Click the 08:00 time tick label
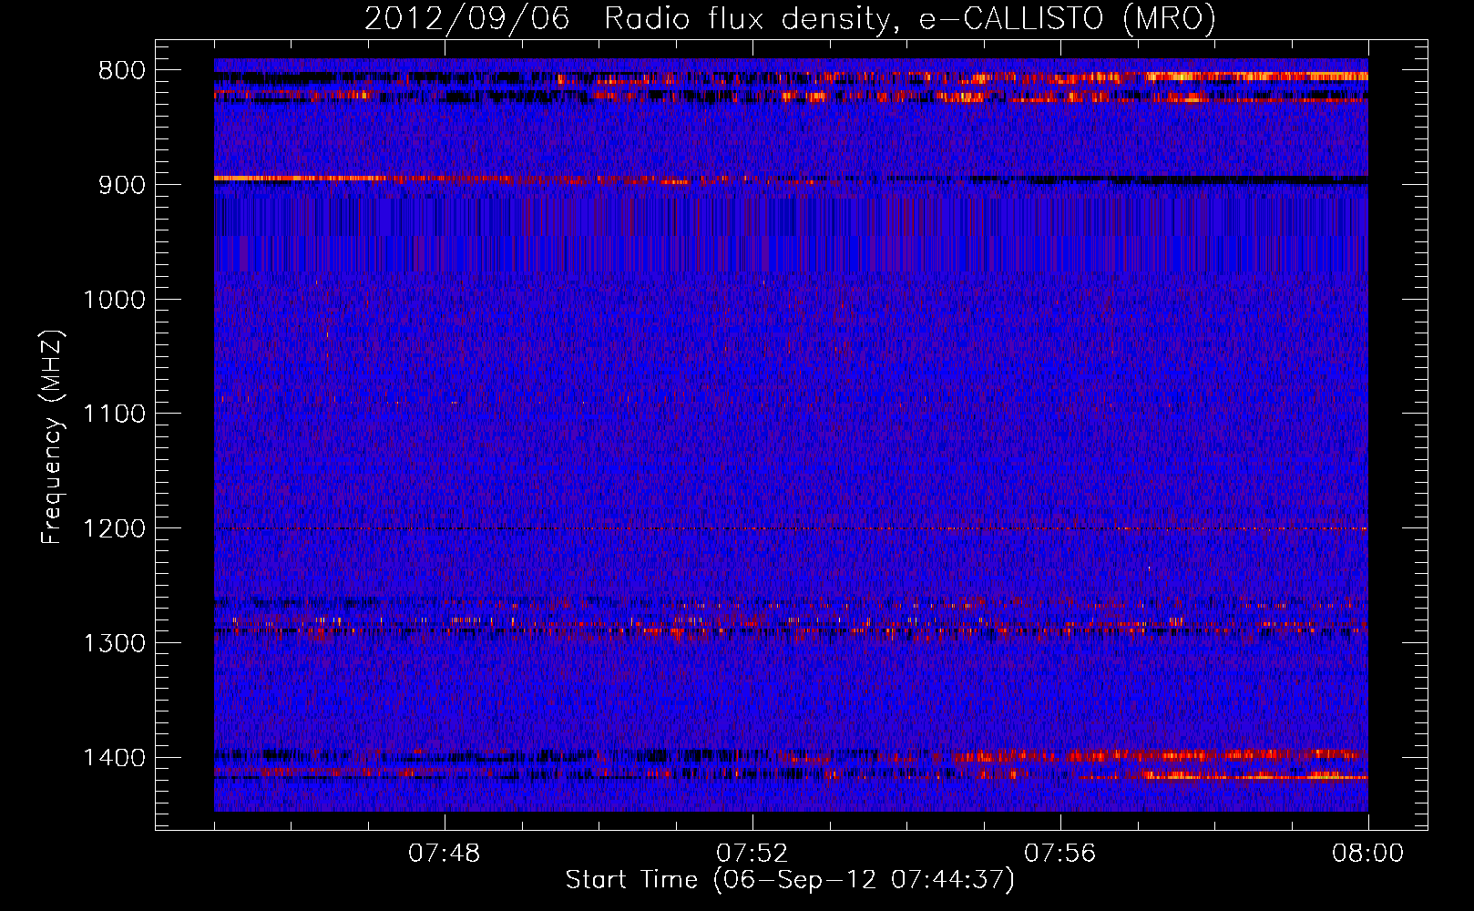This screenshot has height=911, width=1474. [x=1367, y=854]
